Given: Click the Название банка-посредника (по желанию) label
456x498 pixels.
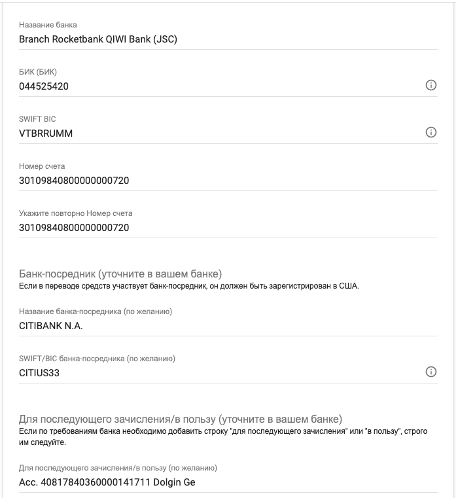Looking at the screenshot, I should pyautogui.click(x=96, y=311).
